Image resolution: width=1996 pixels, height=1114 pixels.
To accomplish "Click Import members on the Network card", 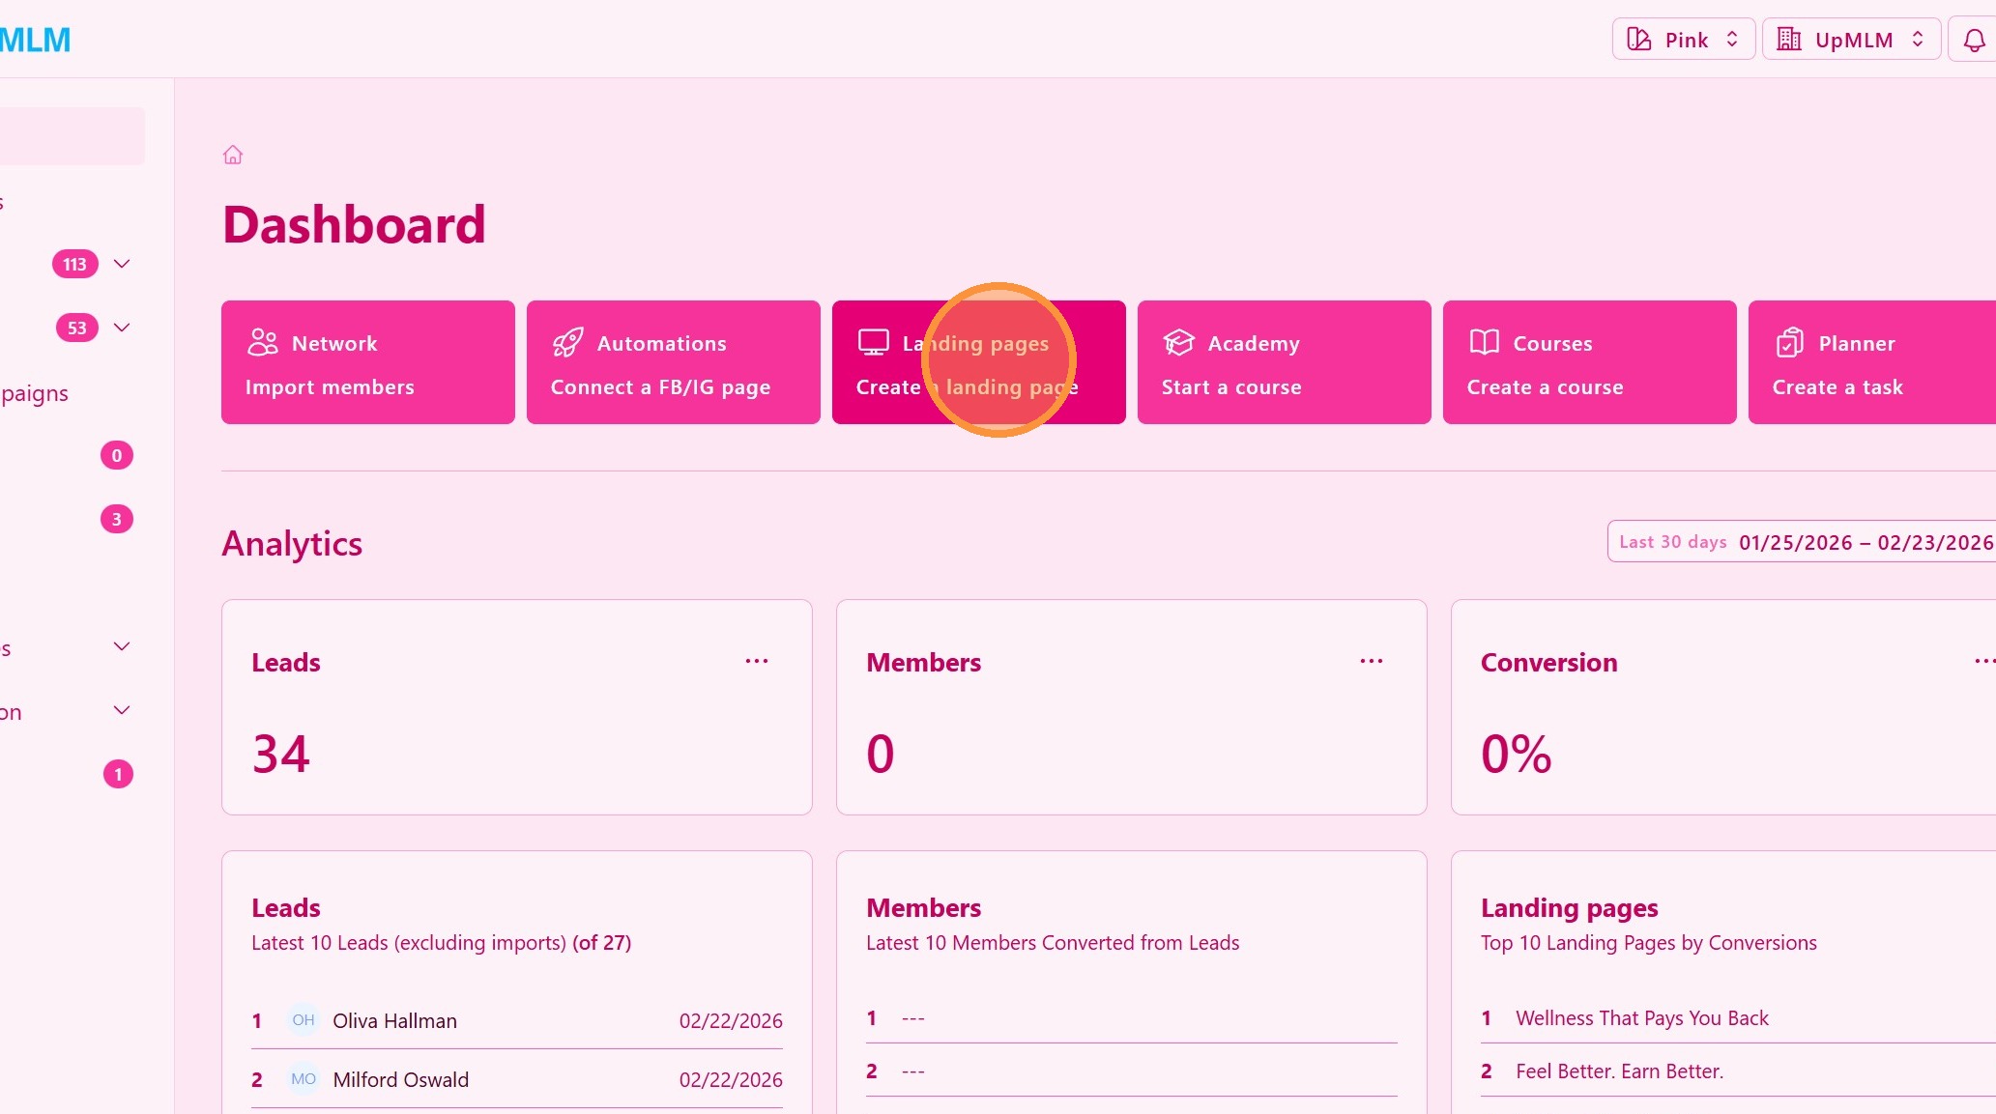I will pyautogui.click(x=330, y=387).
